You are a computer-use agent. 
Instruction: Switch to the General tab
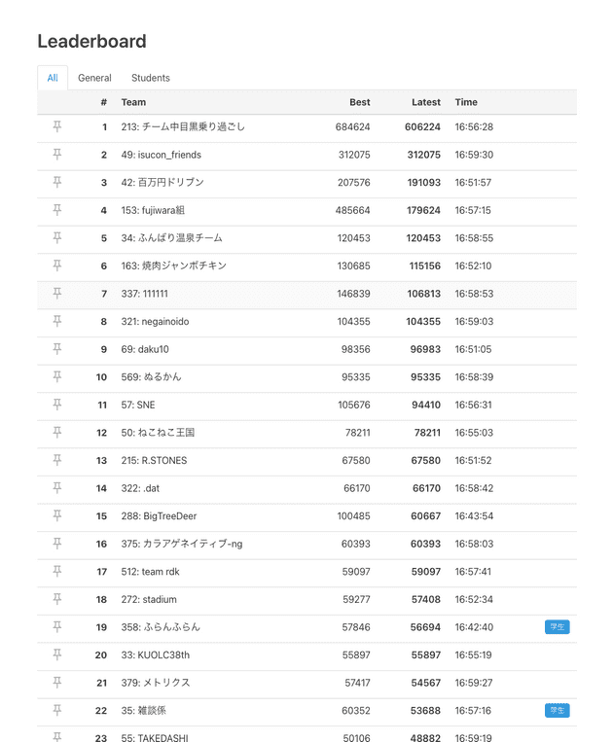coord(94,78)
